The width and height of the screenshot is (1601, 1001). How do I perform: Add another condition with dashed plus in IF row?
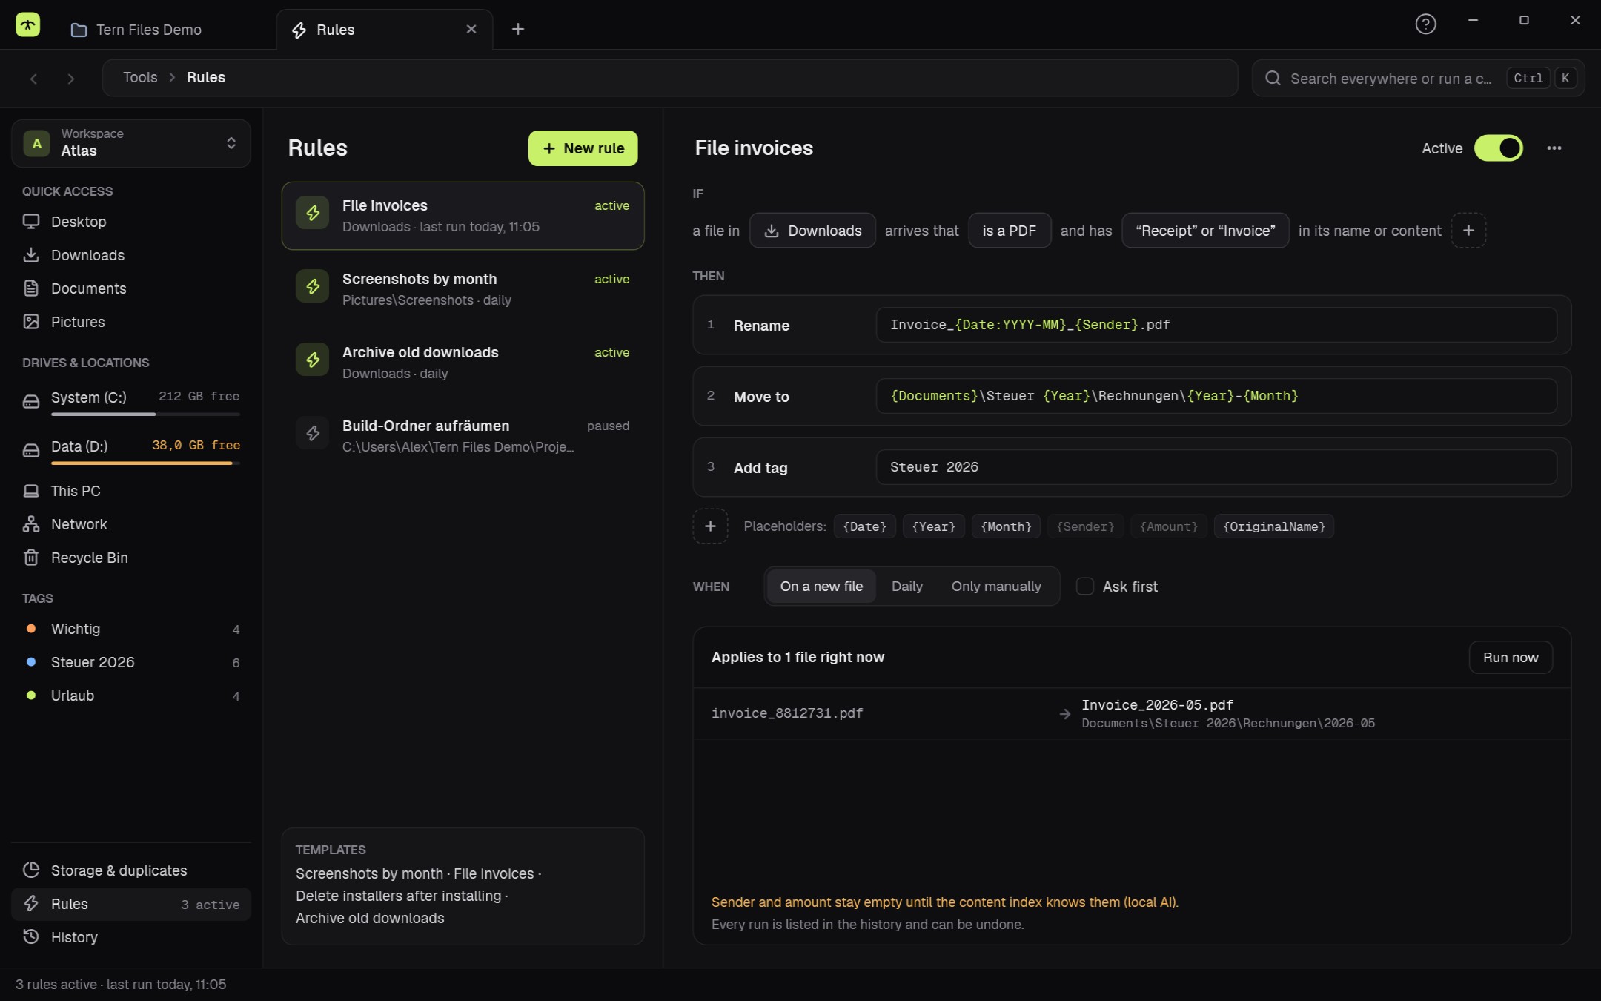coord(1468,231)
